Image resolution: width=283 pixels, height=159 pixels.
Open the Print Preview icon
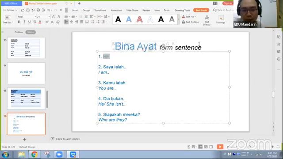click(x=43, y=10)
